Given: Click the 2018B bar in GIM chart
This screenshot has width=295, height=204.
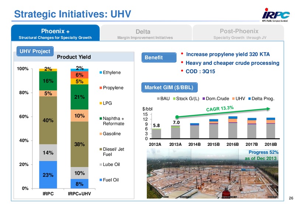Looking at the screenshot, I should [x=271, y=128].
